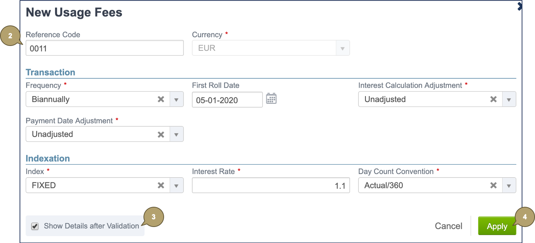Clear the Index FIXED selection
Screen dimensions: 535x243
point(161,186)
